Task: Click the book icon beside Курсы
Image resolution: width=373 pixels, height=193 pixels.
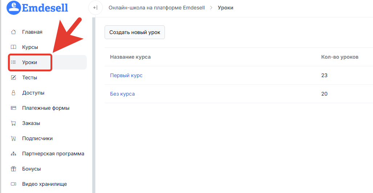Action: (x=13, y=47)
